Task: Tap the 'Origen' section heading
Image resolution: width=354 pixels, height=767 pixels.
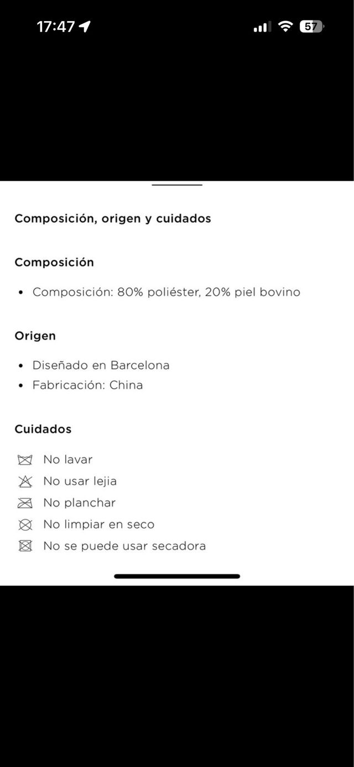Action: pos(35,336)
